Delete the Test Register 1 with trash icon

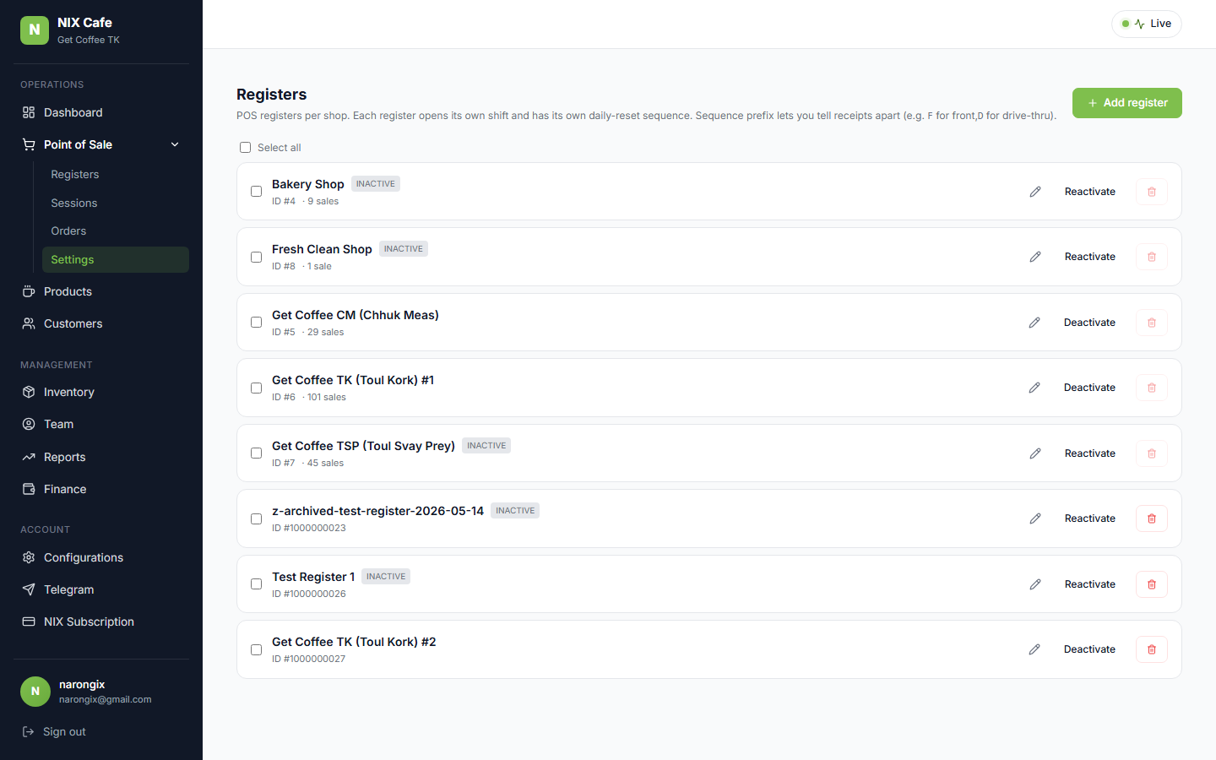coord(1152,584)
